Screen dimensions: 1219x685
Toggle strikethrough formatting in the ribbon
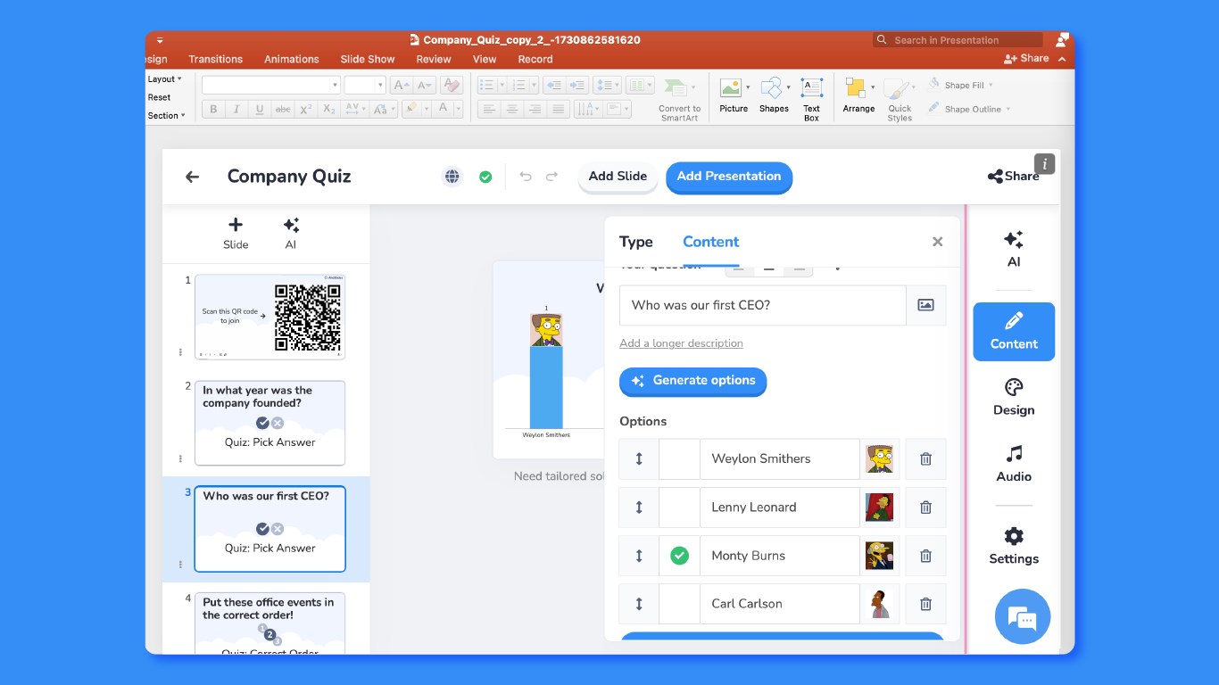click(283, 109)
